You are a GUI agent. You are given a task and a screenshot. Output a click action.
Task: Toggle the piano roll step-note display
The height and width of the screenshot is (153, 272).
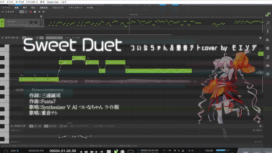click(37, 38)
